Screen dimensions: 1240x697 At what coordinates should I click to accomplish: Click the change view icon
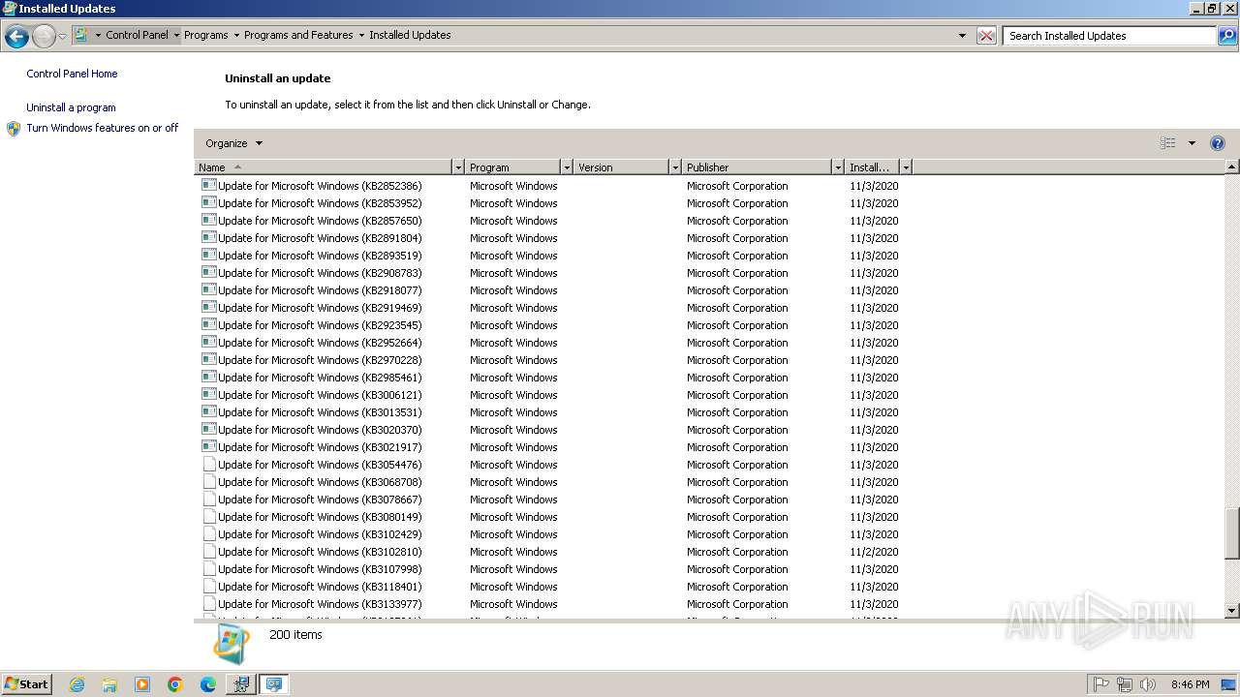(1167, 143)
